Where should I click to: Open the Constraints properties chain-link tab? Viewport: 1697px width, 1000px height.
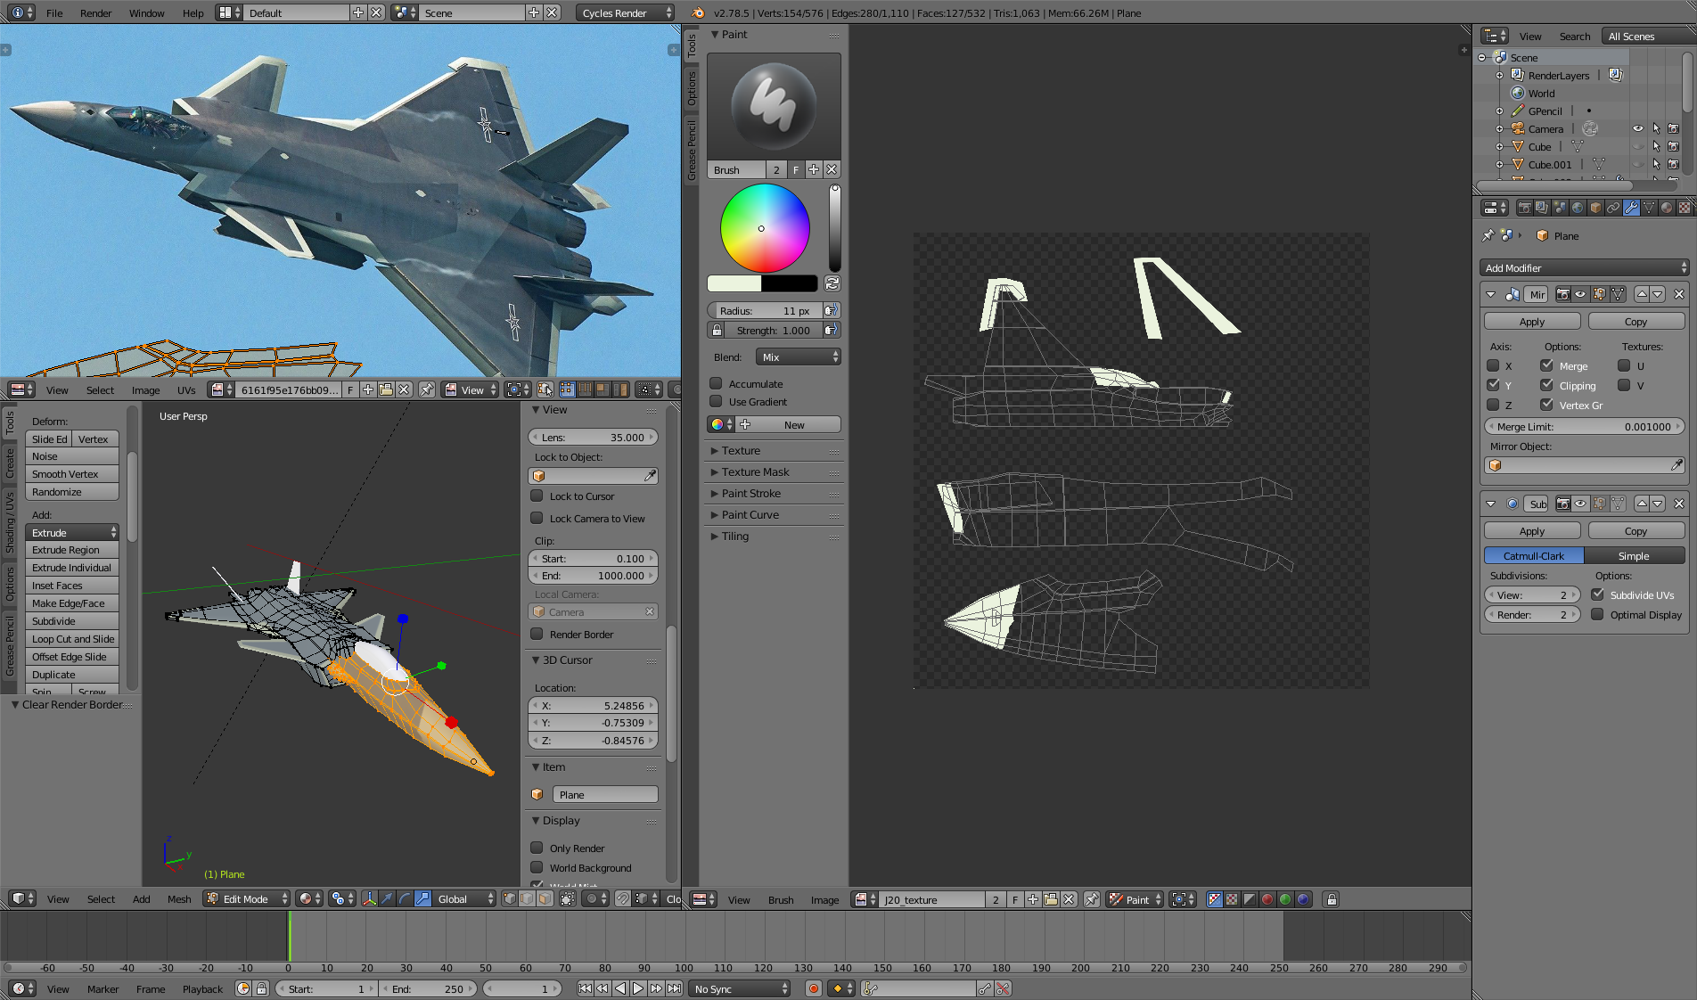1613,208
